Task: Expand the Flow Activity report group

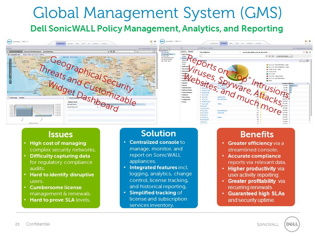Action: pos(181,97)
